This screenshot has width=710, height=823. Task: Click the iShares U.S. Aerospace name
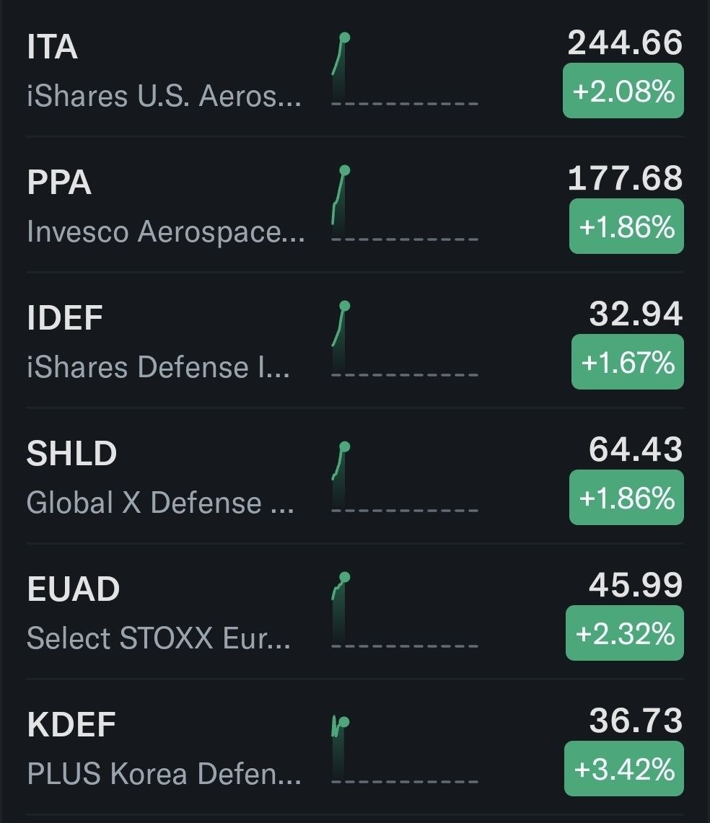(x=164, y=96)
